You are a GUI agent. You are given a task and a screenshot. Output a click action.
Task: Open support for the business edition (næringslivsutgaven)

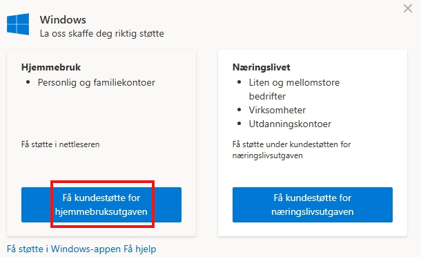click(x=313, y=204)
